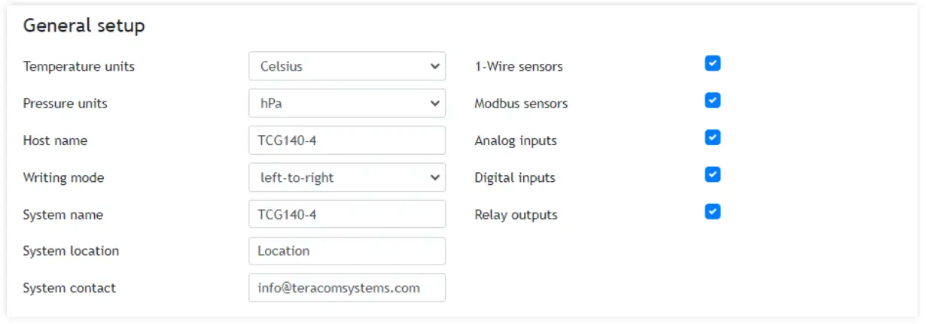Click the Digital inputs label
The image size is (926, 324).
pos(515,178)
